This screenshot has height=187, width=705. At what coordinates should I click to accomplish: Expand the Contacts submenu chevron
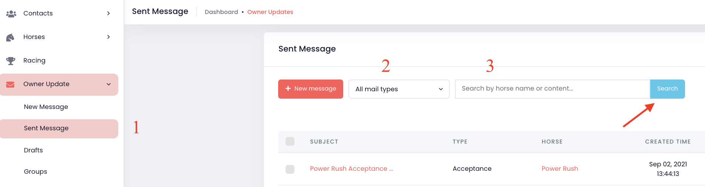click(x=108, y=14)
